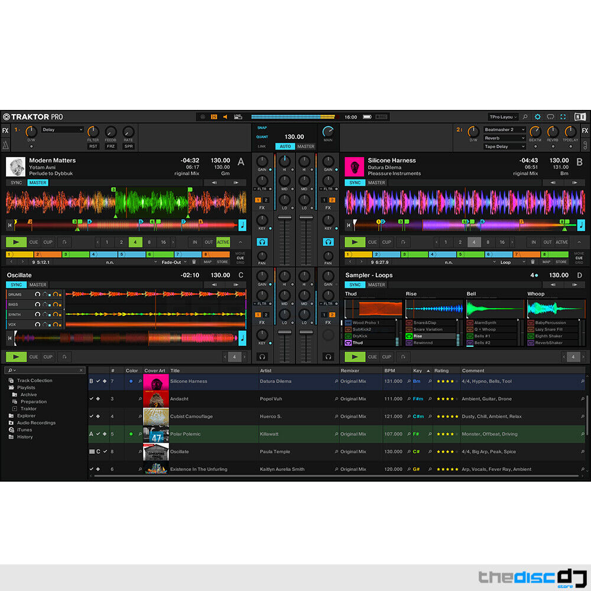Open the Explorer tree node

coord(26,415)
